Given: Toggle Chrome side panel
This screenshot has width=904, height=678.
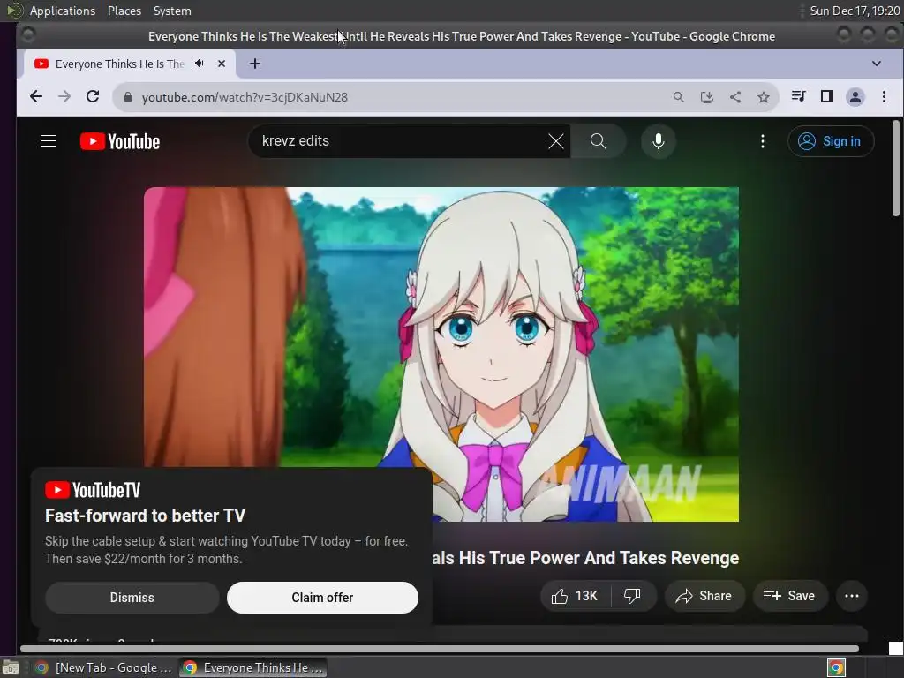Looking at the screenshot, I should (826, 96).
